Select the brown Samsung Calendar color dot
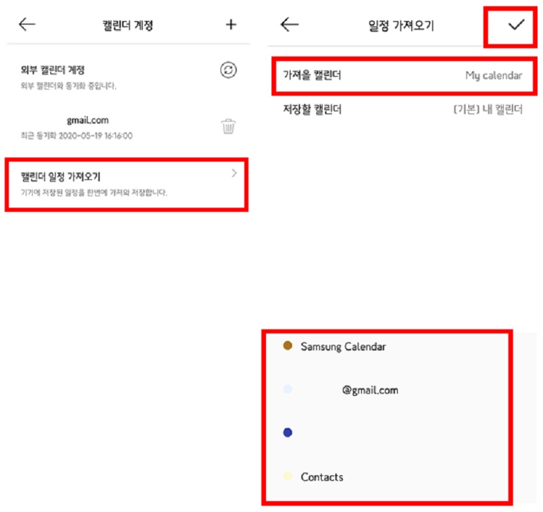The width and height of the screenshot is (543, 512). point(288,346)
